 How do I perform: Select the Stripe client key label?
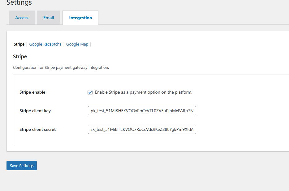coord(35,111)
